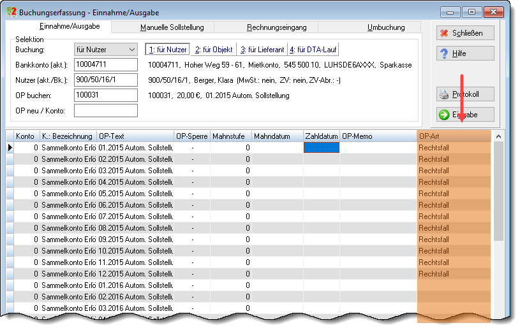Switch to Manuelle Sollstellung tab
The image size is (520, 330).
172,27
